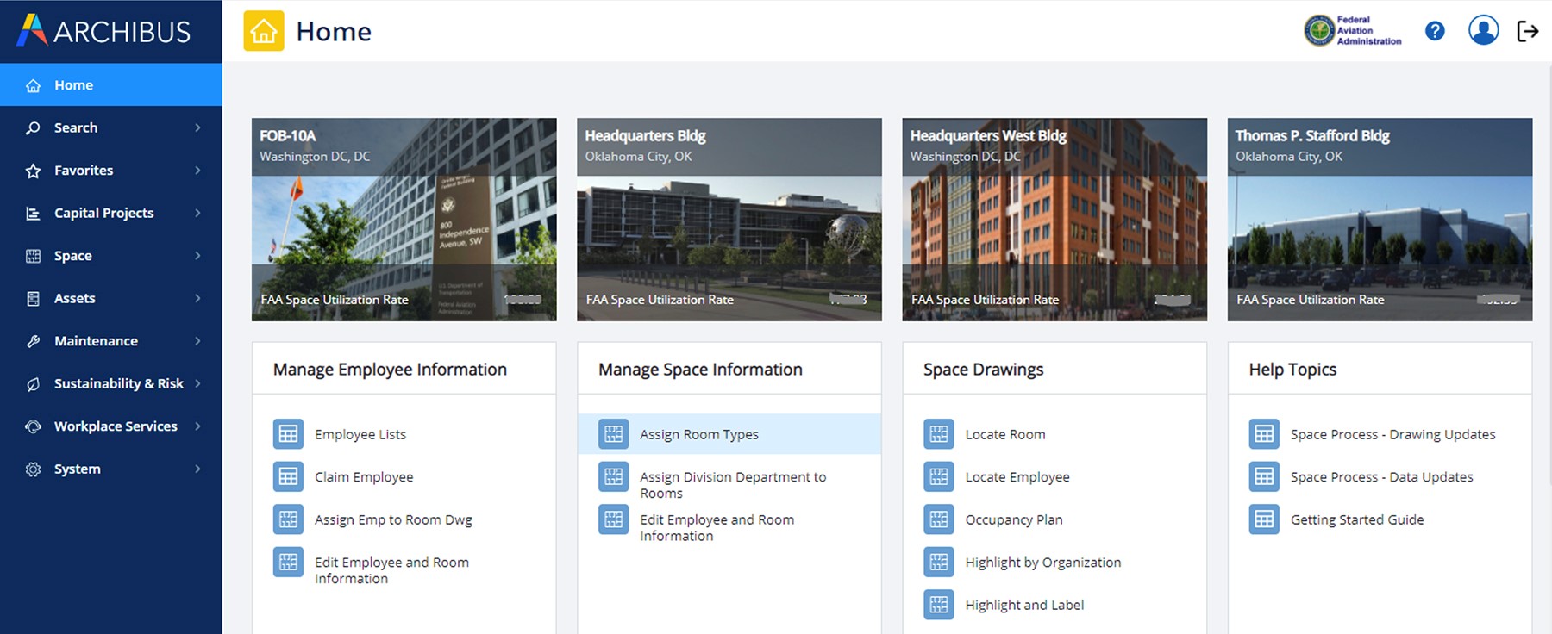Open Workplace Services in the sidebar

(x=116, y=426)
